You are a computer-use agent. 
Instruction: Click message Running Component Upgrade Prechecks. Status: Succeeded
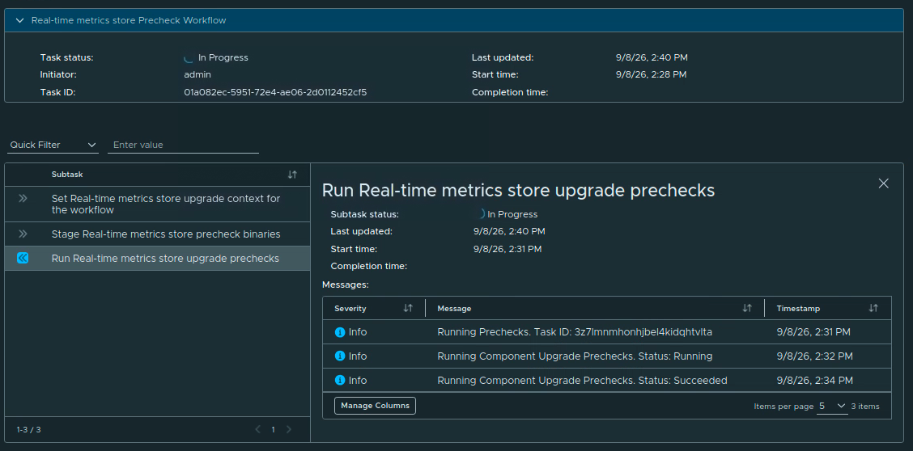[x=582, y=380]
